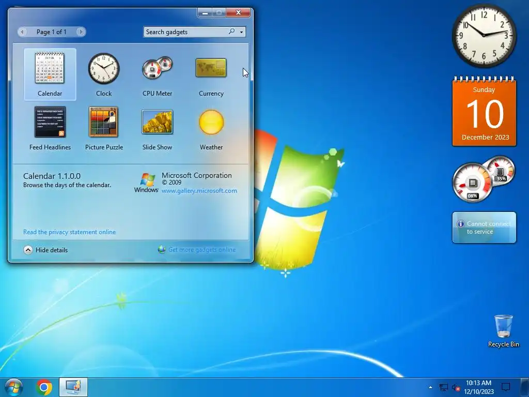Select the Calendar gadget icon
Image resolution: width=529 pixels, height=397 pixels.
(x=50, y=68)
